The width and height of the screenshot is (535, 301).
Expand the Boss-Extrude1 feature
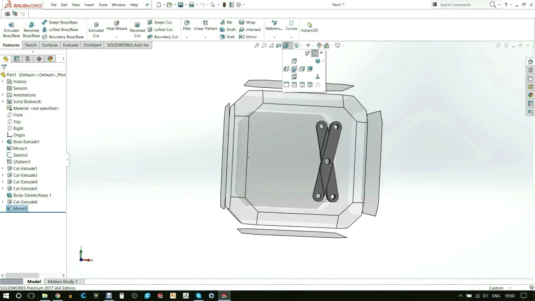pyautogui.click(x=3, y=142)
